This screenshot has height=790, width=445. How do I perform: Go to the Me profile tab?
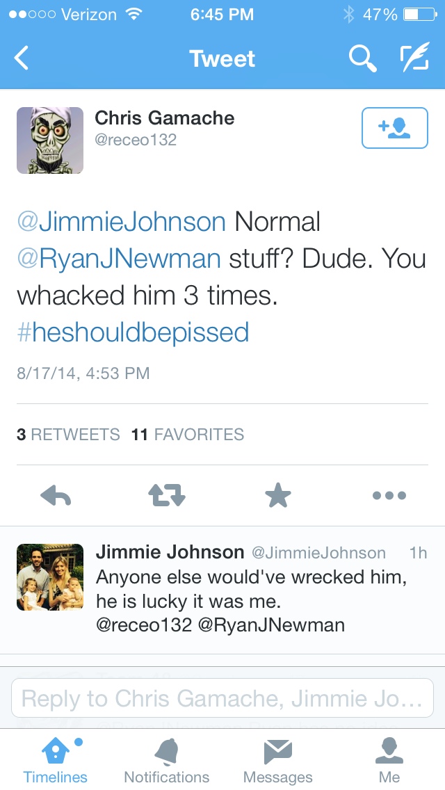click(x=389, y=760)
